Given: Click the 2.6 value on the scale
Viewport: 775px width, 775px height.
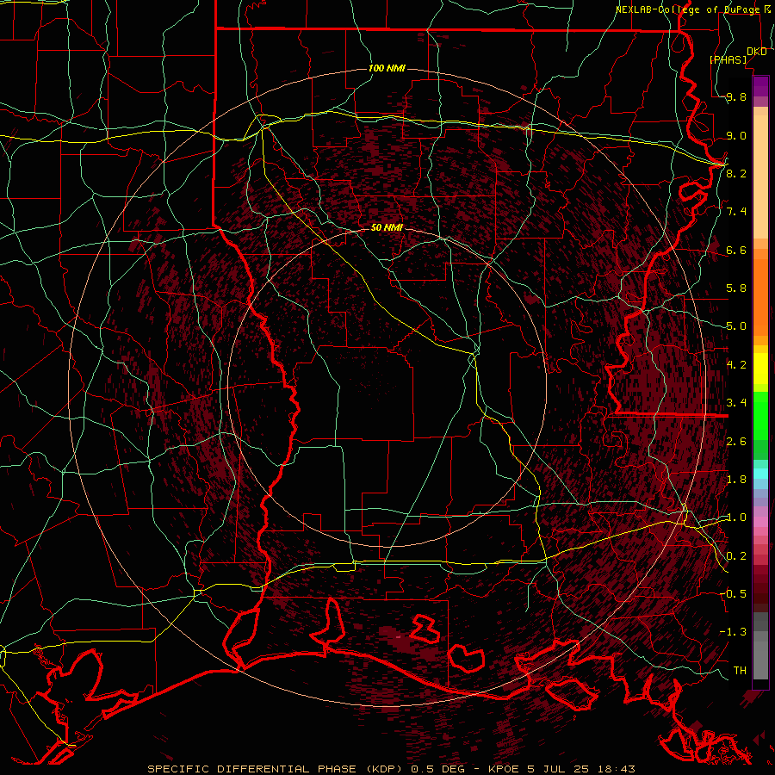Looking at the screenshot, I should (x=736, y=441).
